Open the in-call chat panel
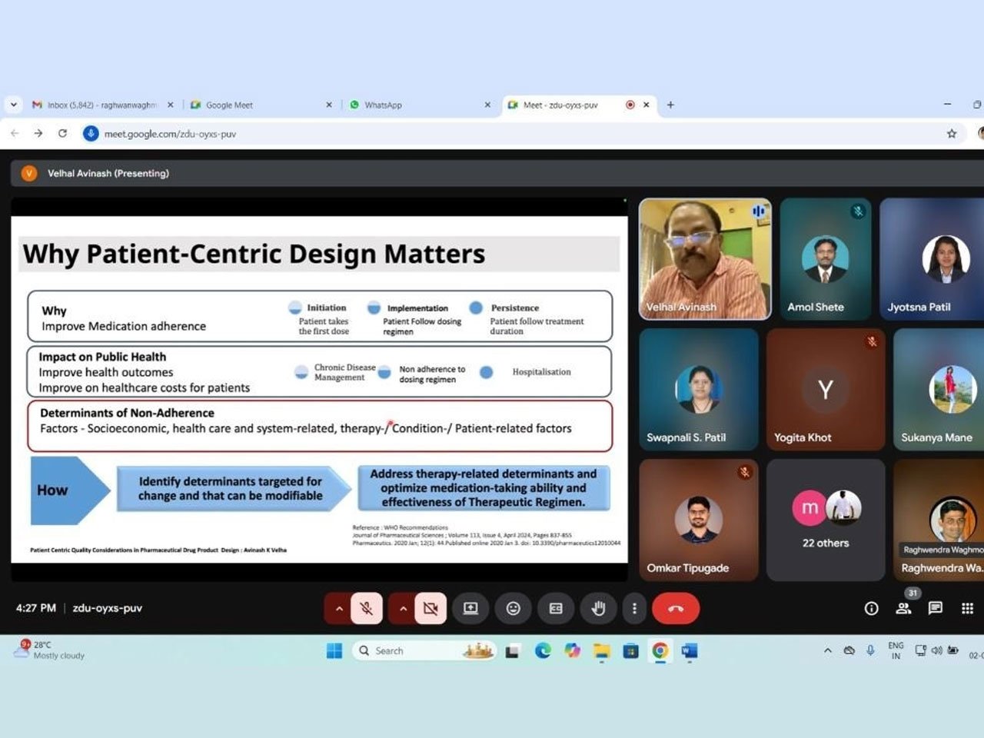Screen dimensions: 984x738 935,609
